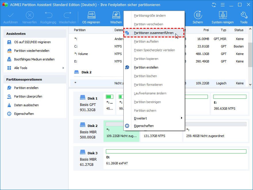Viewport: 253px width, 190px height.
Task: Launch System reinigen from the toolbar
Action: click(x=223, y=18)
